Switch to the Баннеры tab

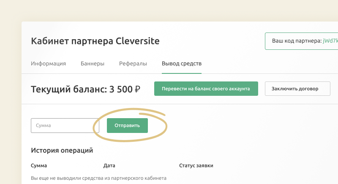pyautogui.click(x=93, y=64)
